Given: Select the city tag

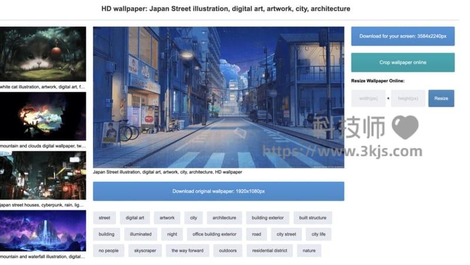Looking at the screenshot, I should [x=194, y=217].
